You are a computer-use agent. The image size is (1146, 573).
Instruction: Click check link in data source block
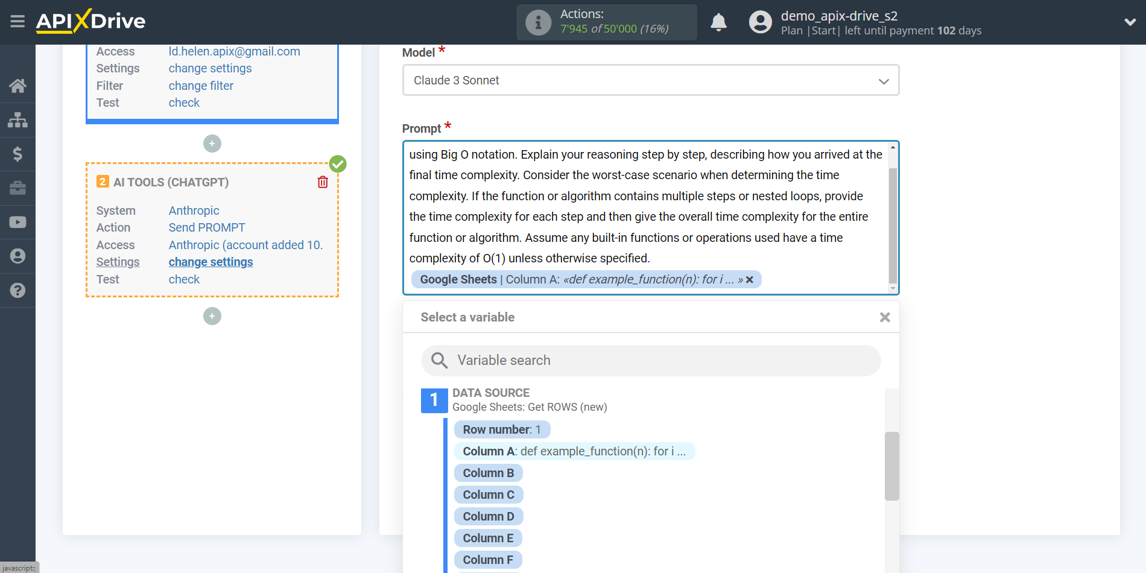point(184,103)
